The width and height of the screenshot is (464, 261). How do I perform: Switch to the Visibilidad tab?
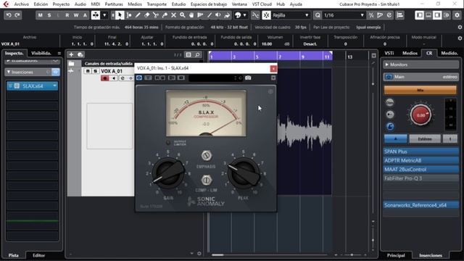click(x=41, y=53)
